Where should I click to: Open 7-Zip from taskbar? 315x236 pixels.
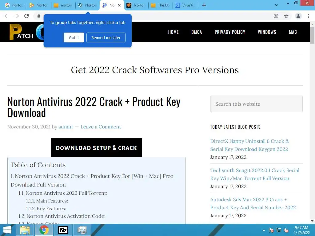click(x=63, y=230)
